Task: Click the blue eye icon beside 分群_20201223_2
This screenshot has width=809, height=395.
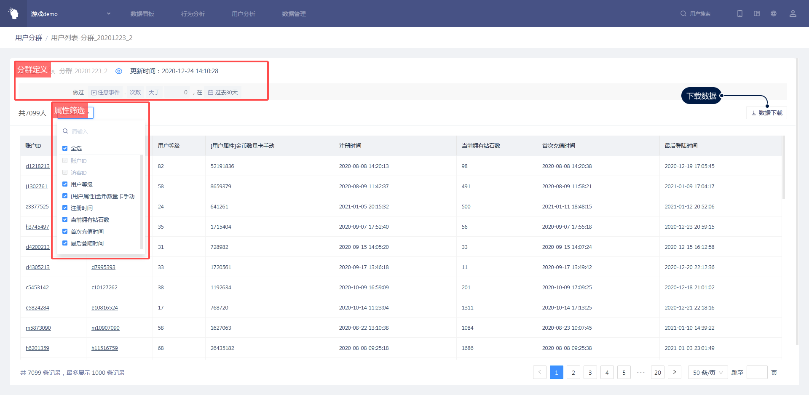Action: [x=119, y=71]
